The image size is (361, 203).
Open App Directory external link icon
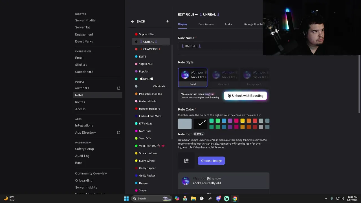coord(119,133)
